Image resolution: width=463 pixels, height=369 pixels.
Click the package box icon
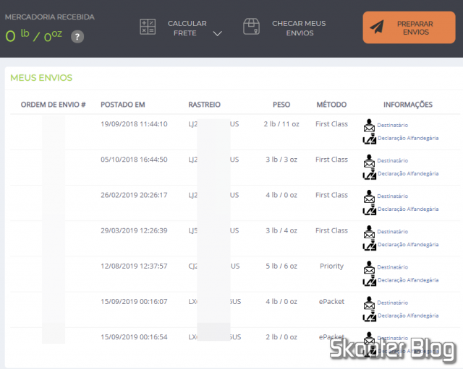251,27
